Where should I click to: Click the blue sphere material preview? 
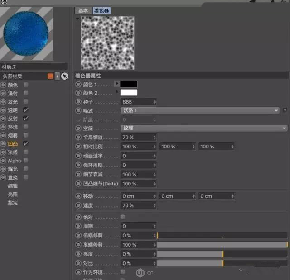pos(26,33)
